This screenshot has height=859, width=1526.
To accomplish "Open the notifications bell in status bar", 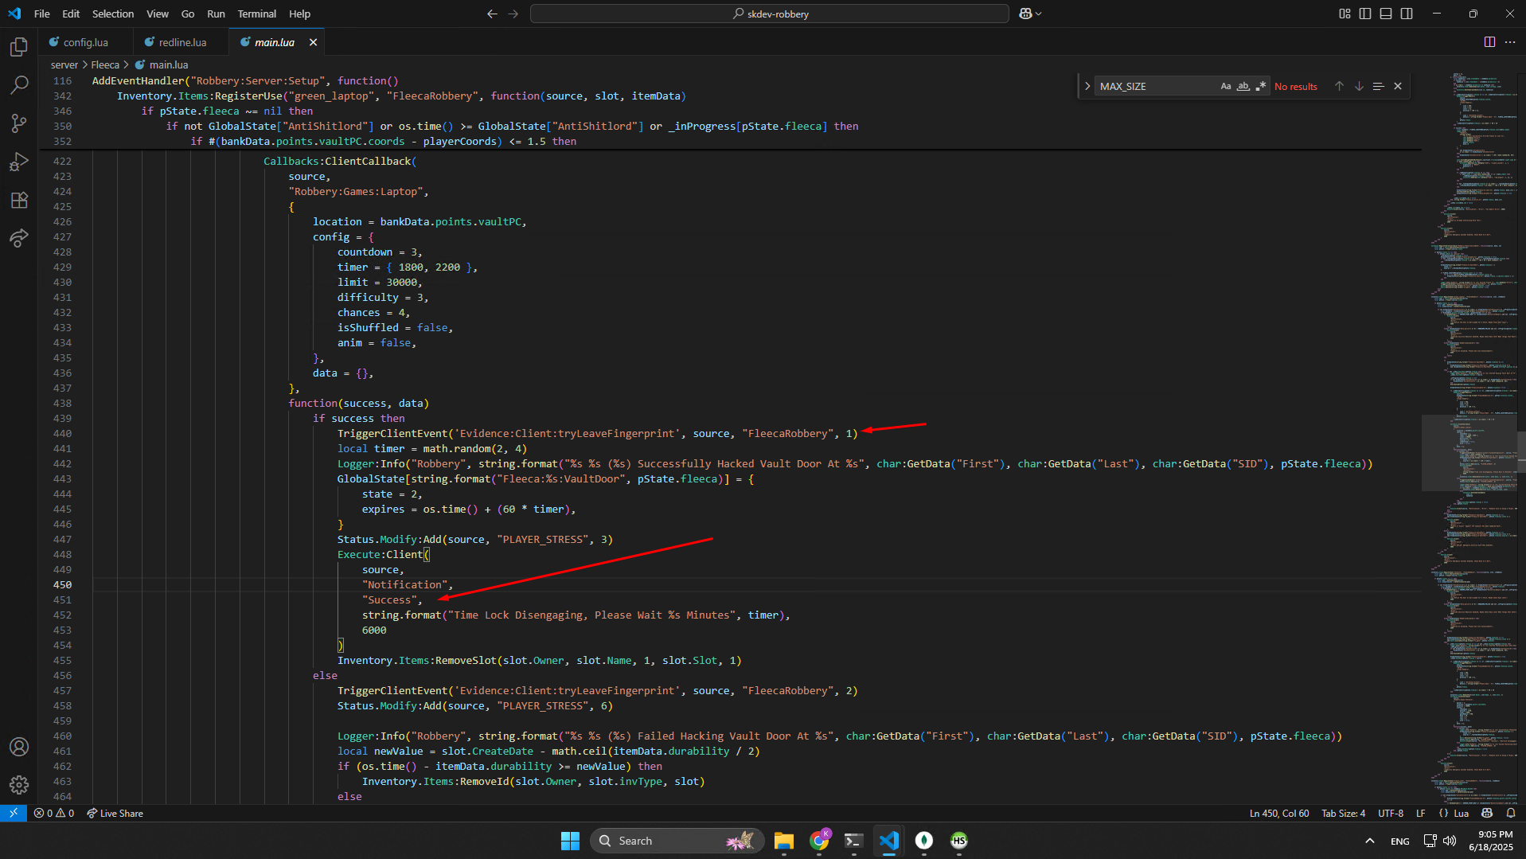I will [x=1511, y=813].
